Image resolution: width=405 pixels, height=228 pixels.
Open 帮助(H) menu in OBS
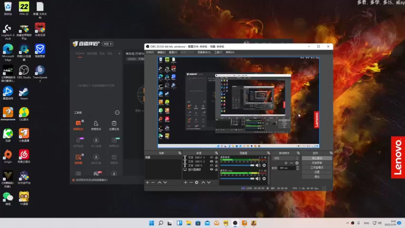pyautogui.click(x=230, y=53)
